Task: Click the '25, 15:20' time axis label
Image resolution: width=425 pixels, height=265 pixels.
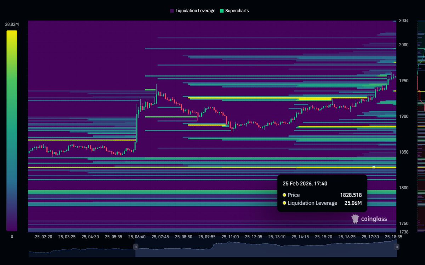Action: click(323, 236)
